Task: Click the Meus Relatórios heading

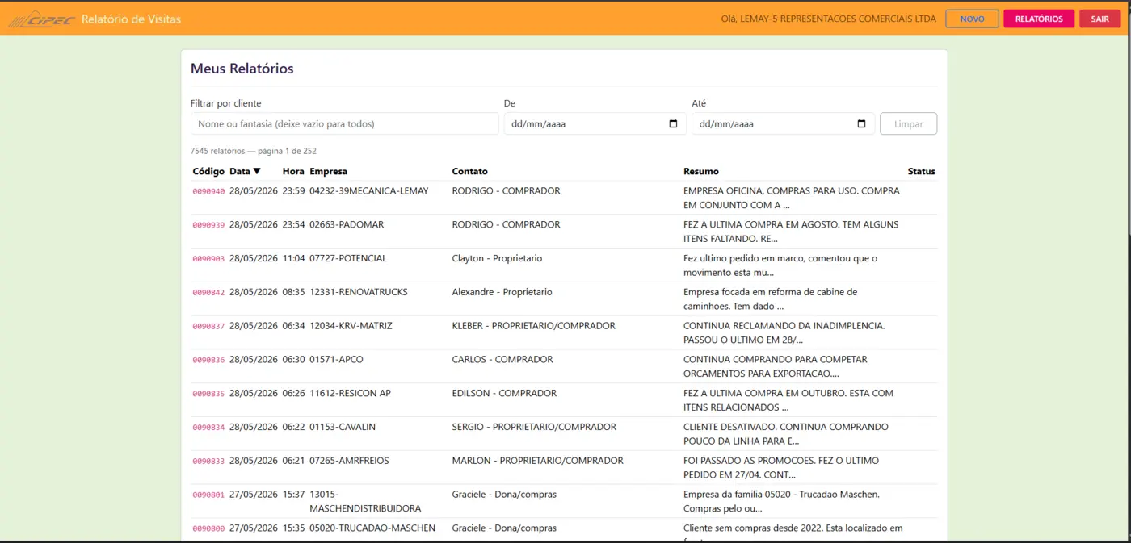Action: 242,69
